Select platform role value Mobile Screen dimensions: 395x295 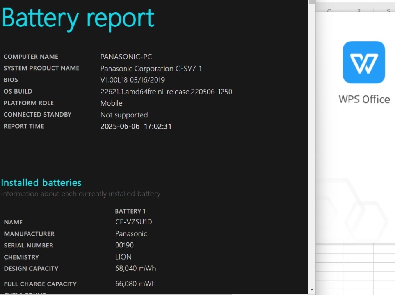click(111, 103)
